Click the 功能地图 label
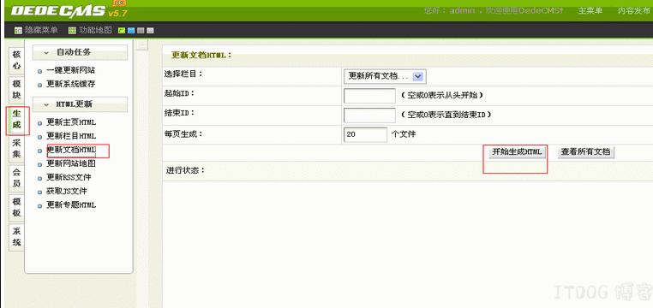This screenshot has width=653, height=308. [95, 30]
